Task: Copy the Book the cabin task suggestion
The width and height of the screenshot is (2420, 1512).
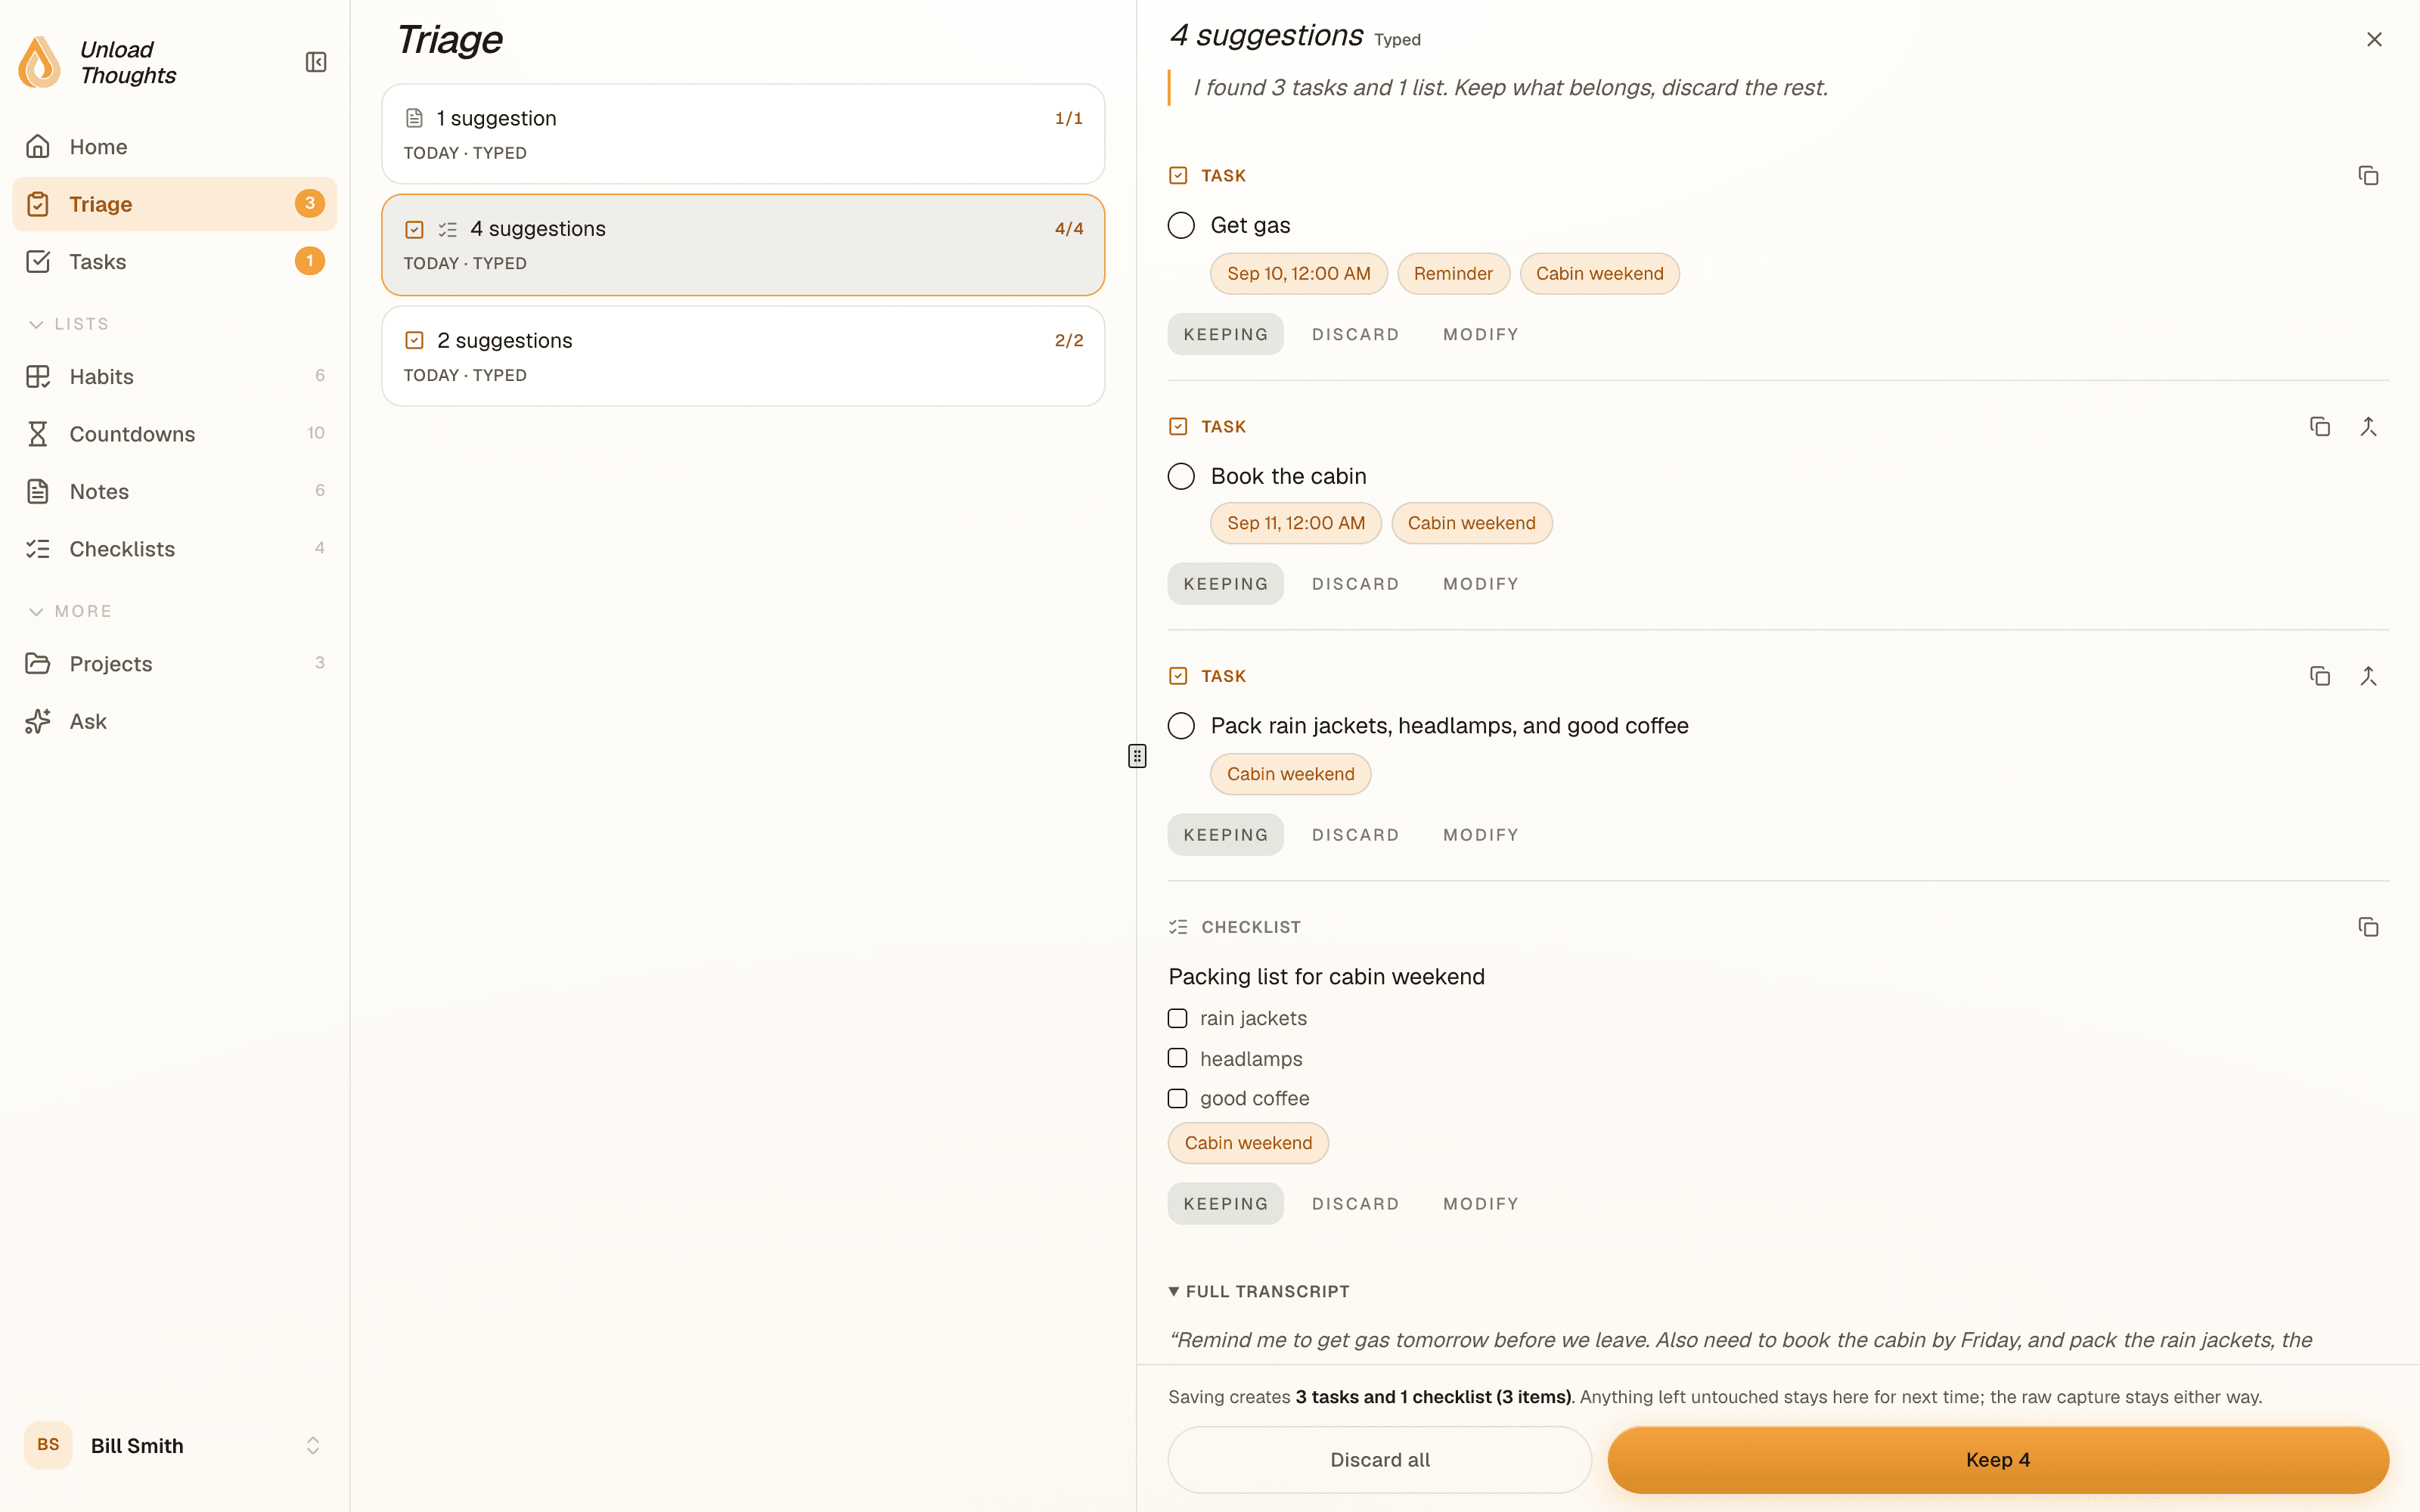Action: (x=2320, y=427)
